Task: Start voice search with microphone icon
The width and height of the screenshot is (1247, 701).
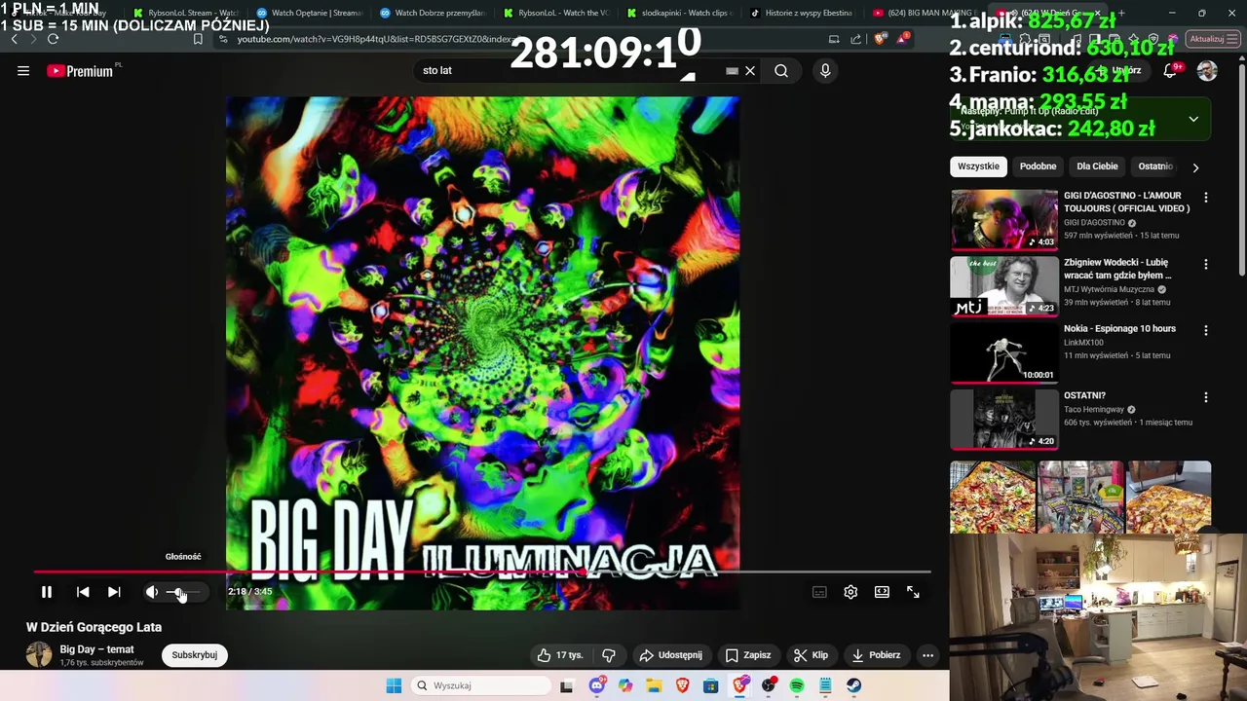Action: [825, 71]
